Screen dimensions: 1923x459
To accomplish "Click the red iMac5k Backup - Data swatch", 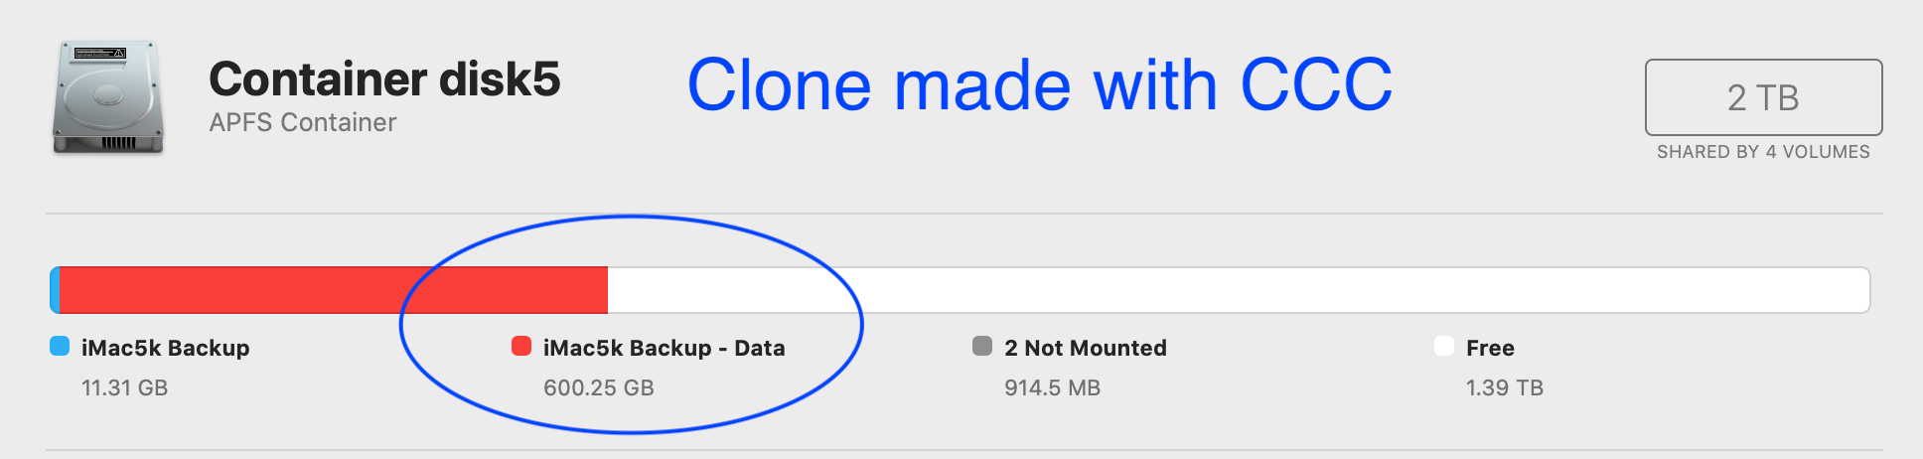I will 521,346.
